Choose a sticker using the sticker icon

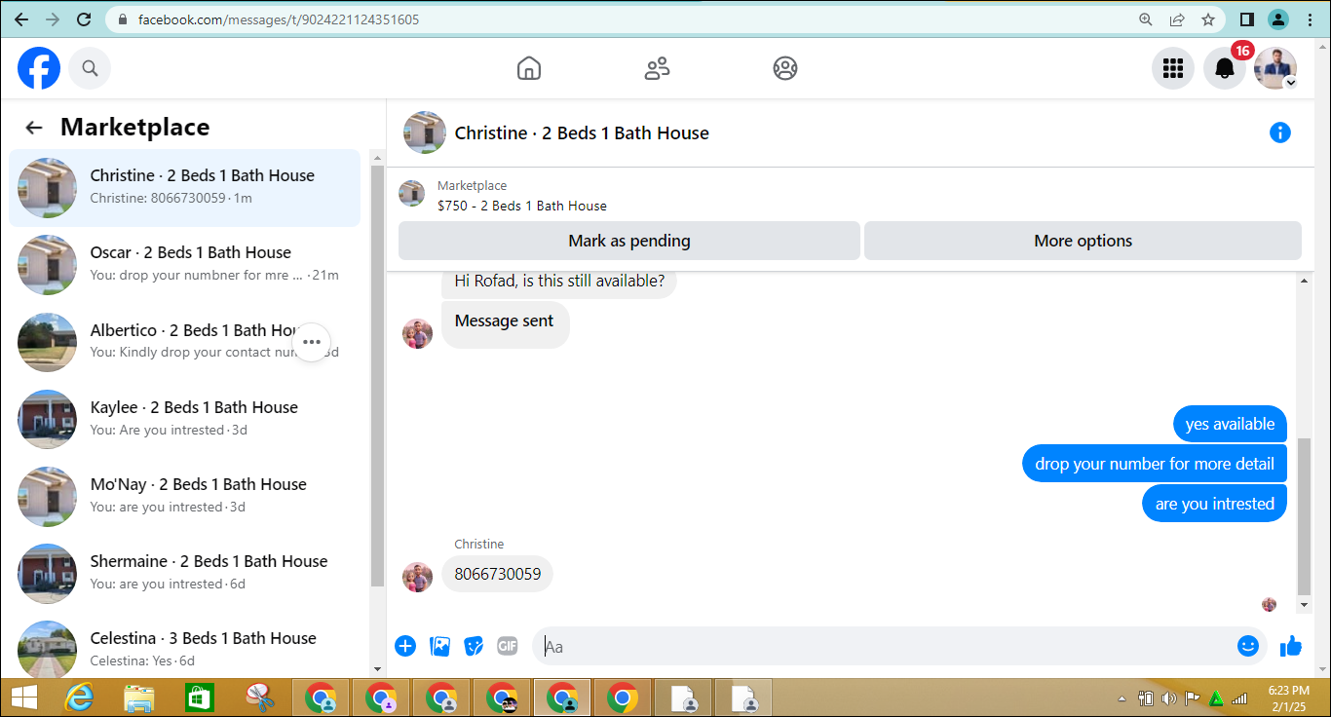coord(474,646)
